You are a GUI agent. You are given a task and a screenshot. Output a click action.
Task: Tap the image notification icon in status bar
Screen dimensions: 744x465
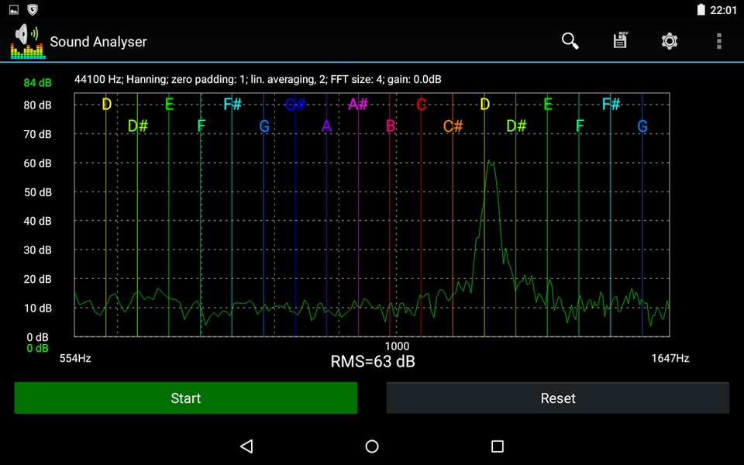14,9
